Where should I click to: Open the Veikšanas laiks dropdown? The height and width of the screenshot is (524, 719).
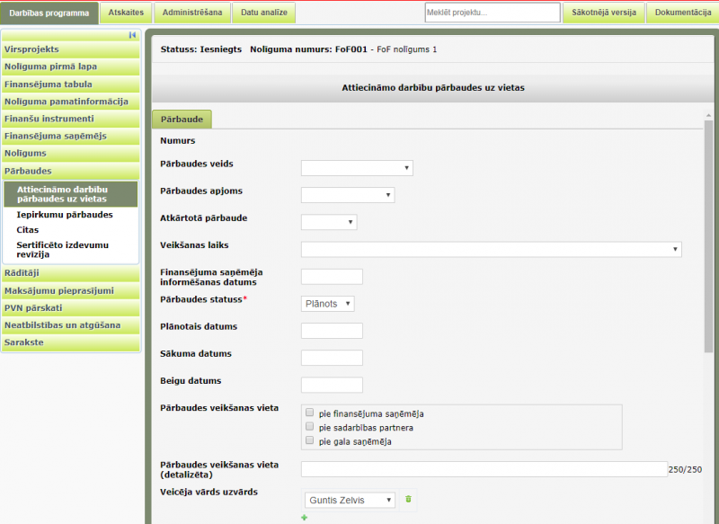click(x=491, y=249)
